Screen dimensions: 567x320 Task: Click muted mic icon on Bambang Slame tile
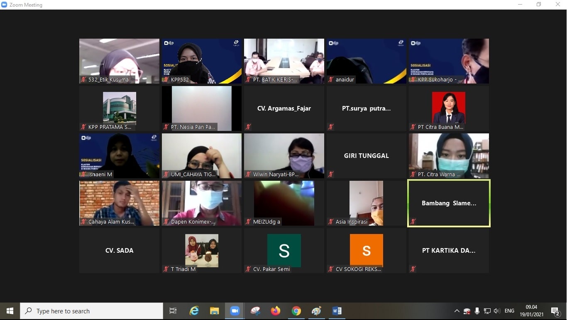point(413,222)
